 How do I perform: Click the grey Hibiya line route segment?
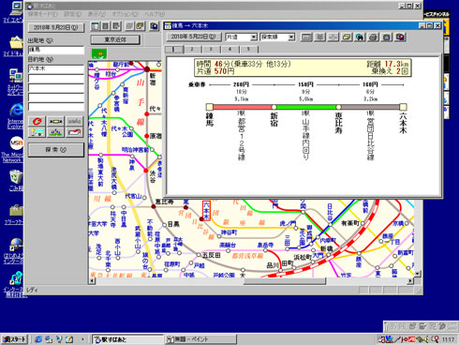(371, 107)
